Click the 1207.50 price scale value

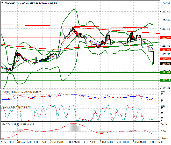coord(166,28)
